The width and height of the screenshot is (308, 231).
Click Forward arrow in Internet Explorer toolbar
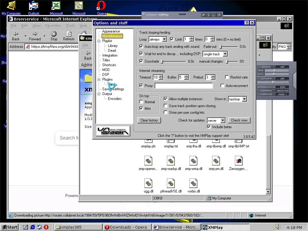tap(35, 34)
